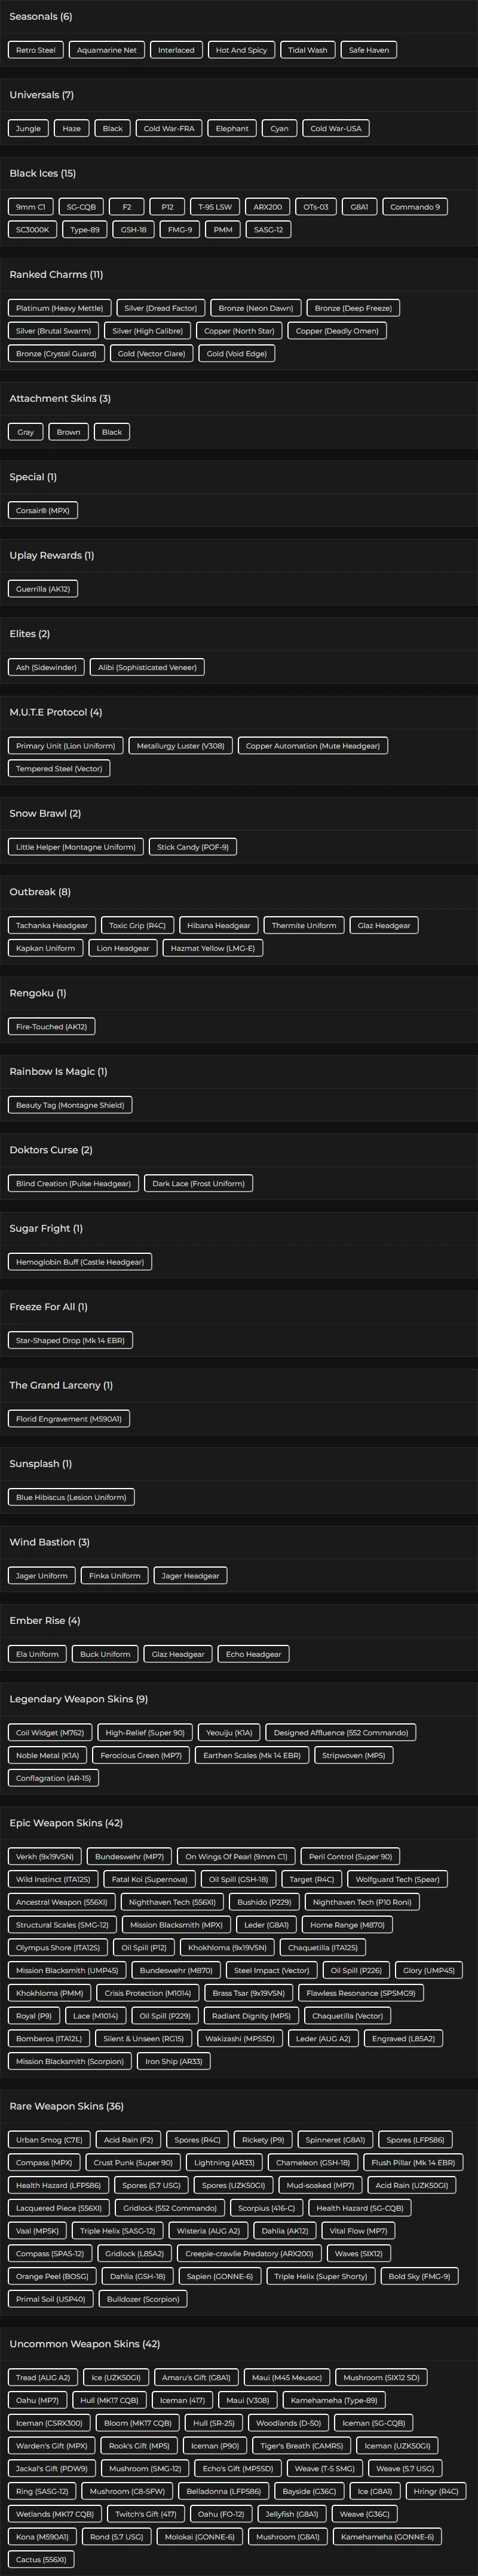
Task: Select Gold (Void Edge) ranked charm
Action: pos(237,353)
